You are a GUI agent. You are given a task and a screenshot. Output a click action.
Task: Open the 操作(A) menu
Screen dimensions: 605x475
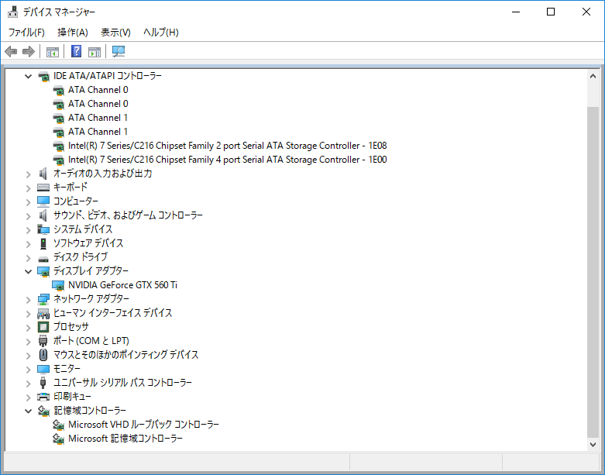[x=73, y=32]
